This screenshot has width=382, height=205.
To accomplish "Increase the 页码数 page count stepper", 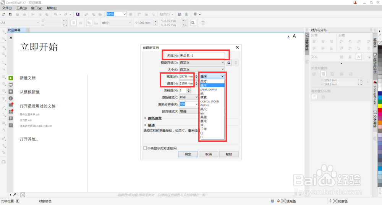I will [x=189, y=89].
